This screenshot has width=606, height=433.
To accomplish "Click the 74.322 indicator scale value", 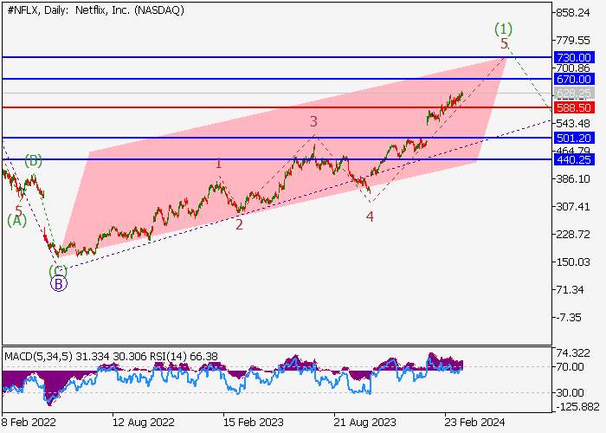I will (573, 353).
